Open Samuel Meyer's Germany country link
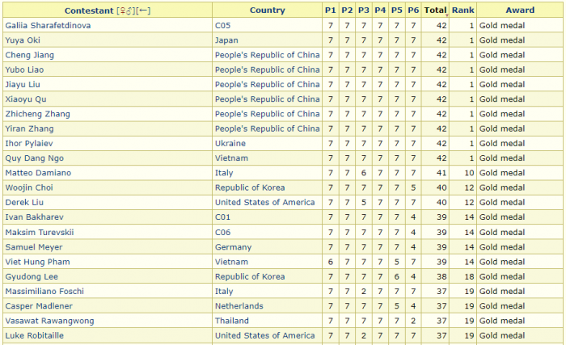The height and width of the screenshot is (345, 566). pyautogui.click(x=233, y=247)
